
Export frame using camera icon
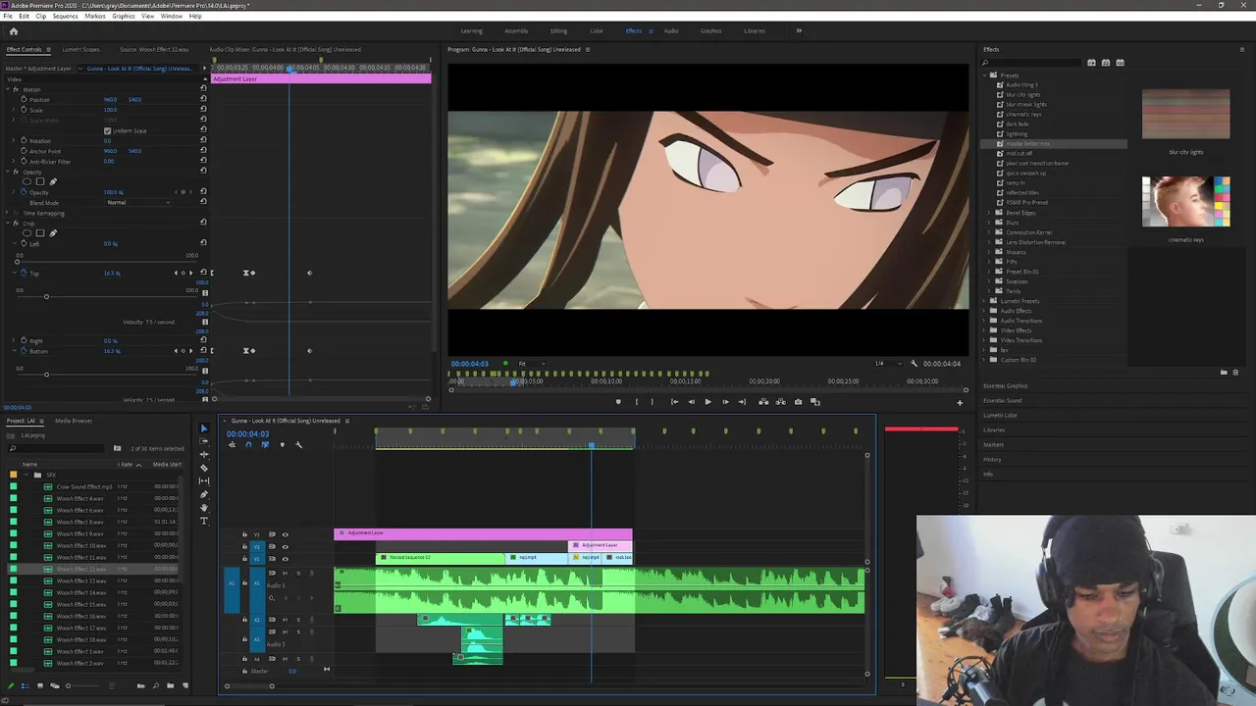798,401
